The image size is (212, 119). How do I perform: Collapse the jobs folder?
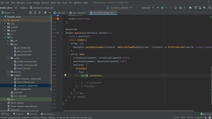pyautogui.click(x=8, y=44)
